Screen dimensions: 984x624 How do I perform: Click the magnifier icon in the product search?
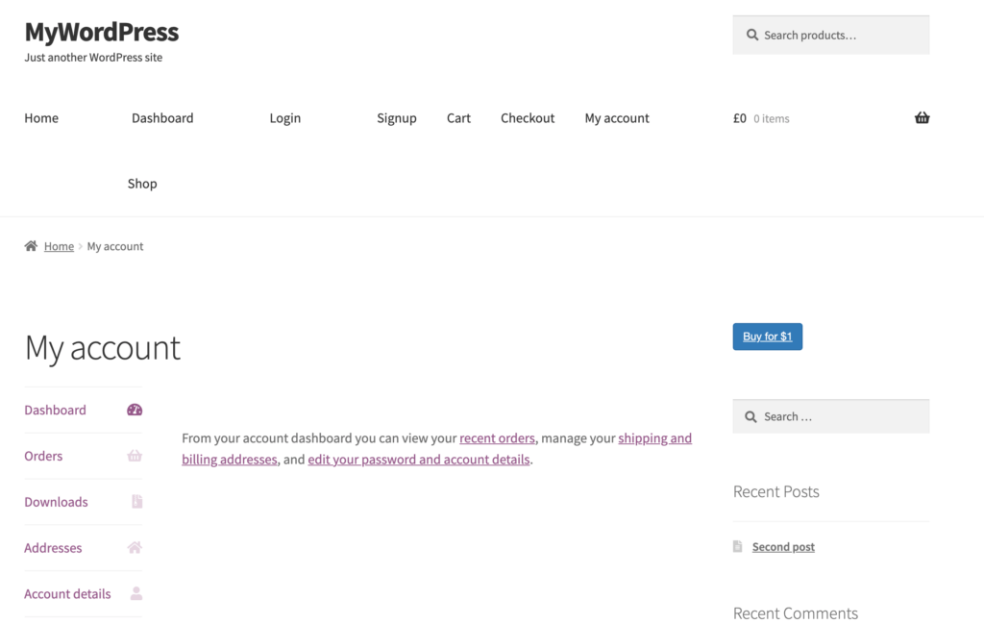[751, 36]
